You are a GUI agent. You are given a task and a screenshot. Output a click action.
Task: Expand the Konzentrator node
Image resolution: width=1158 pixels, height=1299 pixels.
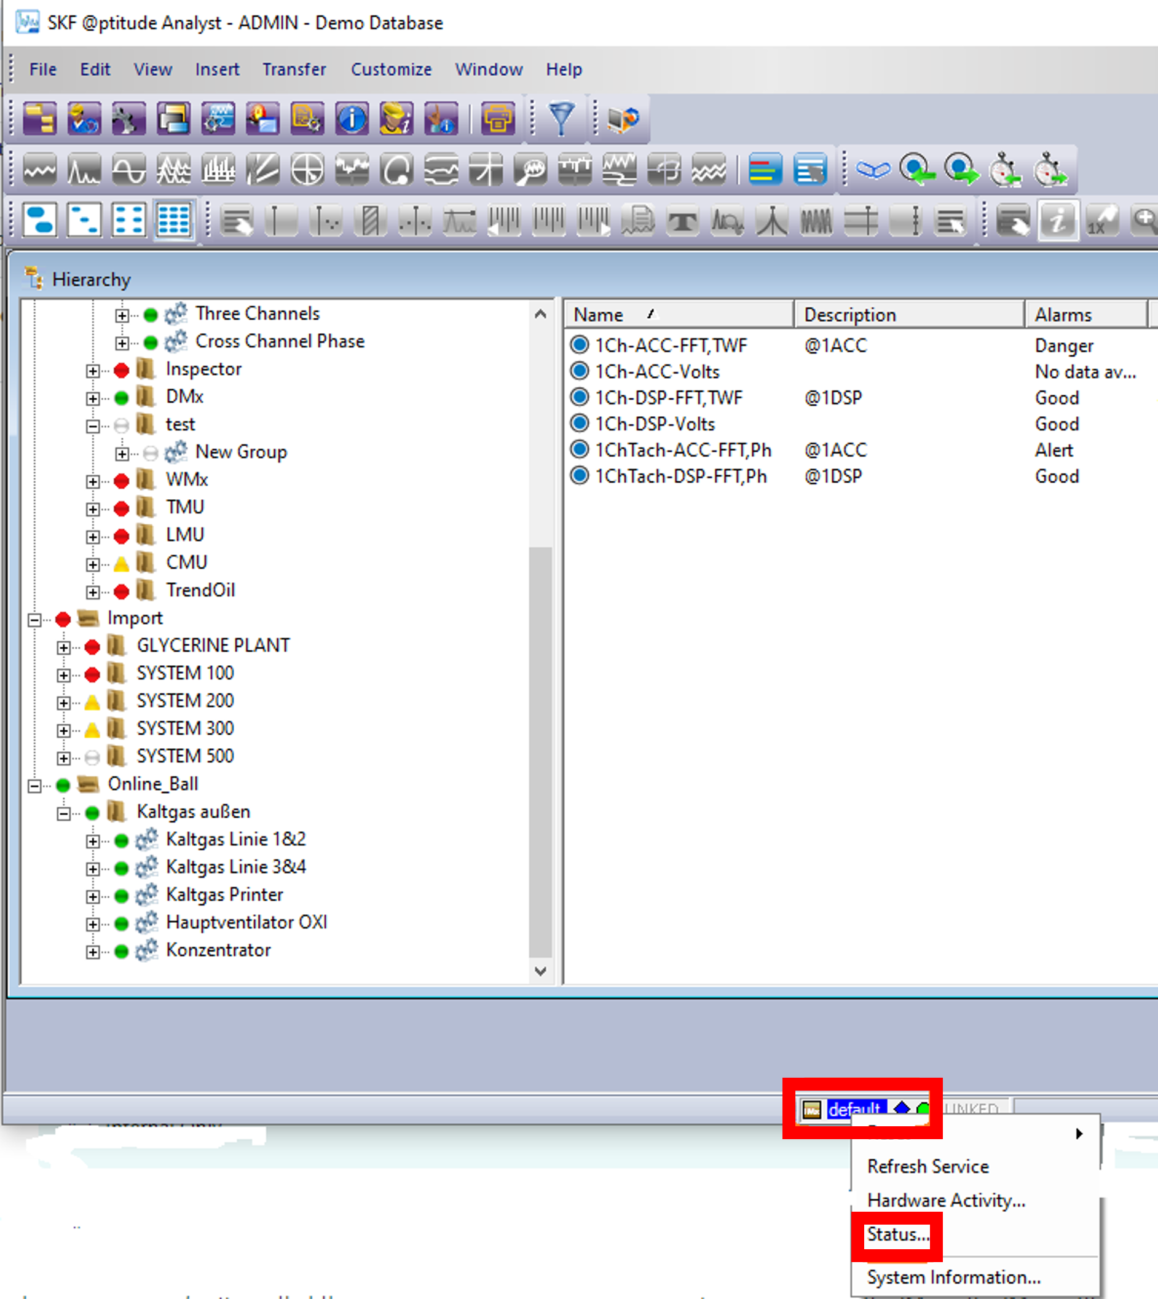click(93, 952)
